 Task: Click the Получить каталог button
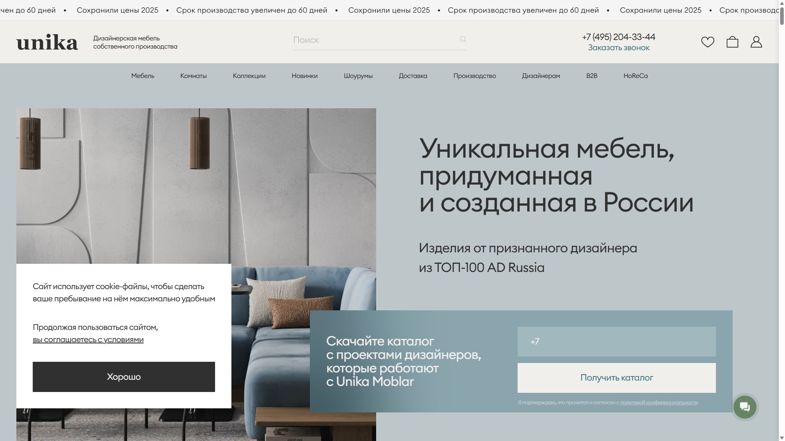tap(617, 378)
